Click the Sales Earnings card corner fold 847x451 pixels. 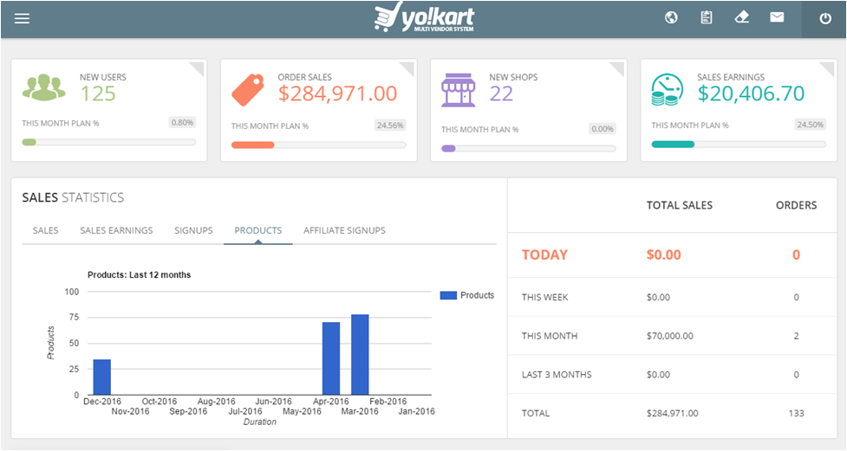pyautogui.click(x=829, y=68)
